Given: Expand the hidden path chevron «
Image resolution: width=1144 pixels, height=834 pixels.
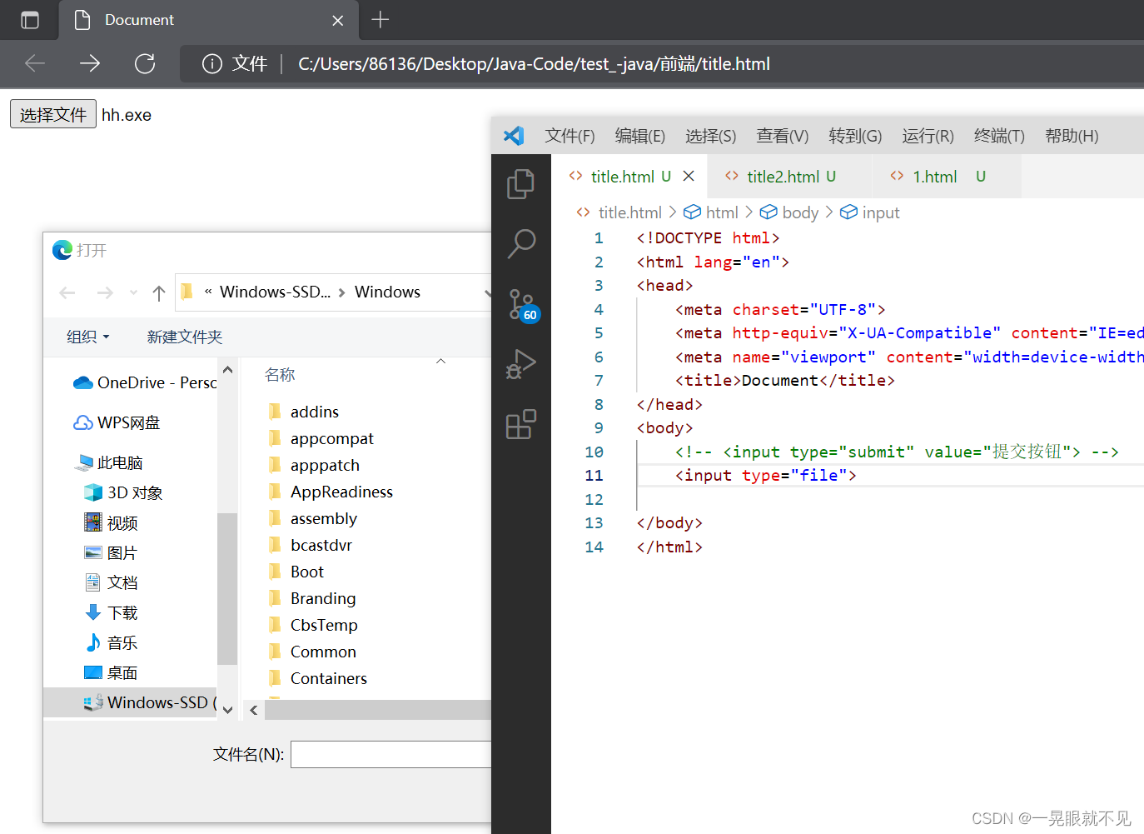Looking at the screenshot, I should pyautogui.click(x=208, y=292).
